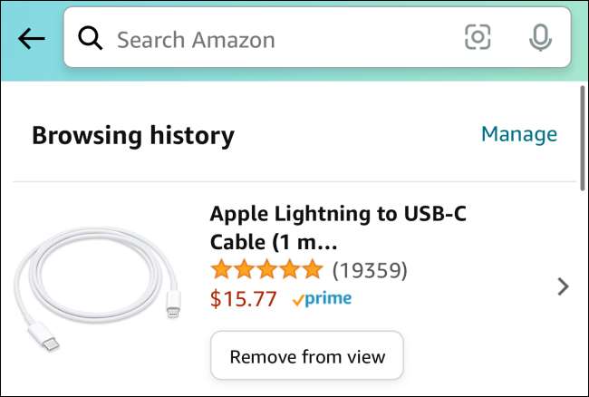Click the magnifying glass search icon

[90, 38]
